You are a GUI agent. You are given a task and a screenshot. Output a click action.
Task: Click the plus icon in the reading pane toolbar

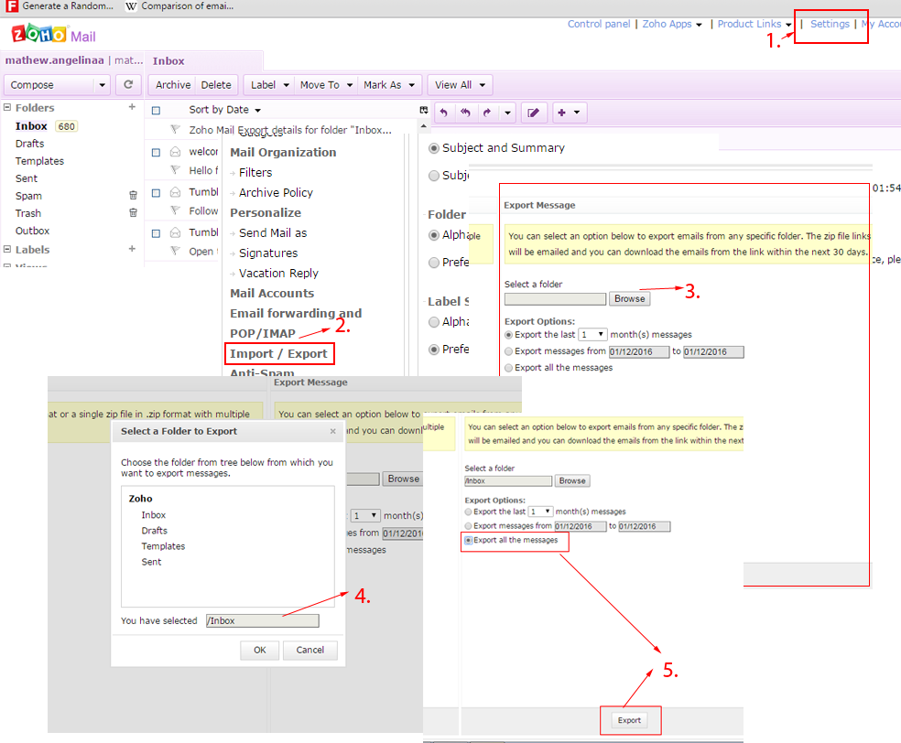561,113
